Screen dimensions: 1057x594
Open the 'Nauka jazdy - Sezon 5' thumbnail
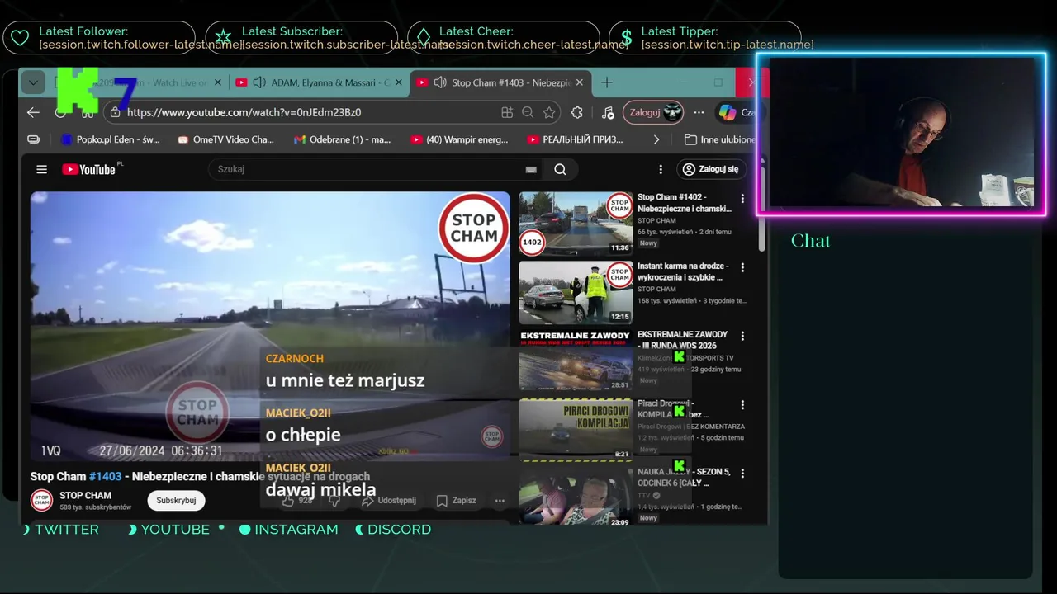(576, 497)
